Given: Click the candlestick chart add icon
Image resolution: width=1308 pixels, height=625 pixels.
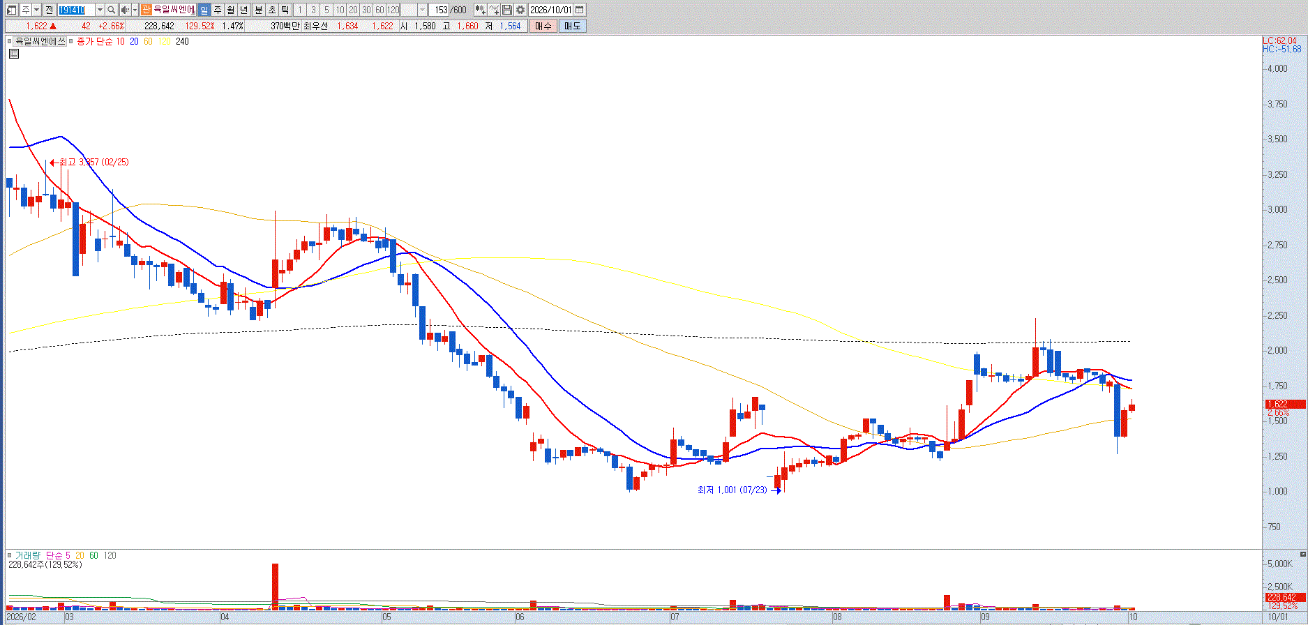Looking at the screenshot, I should point(481,10).
